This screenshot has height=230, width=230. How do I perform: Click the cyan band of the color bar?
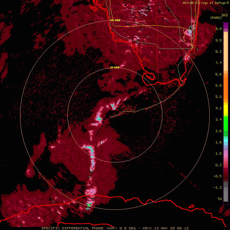pos(226,141)
